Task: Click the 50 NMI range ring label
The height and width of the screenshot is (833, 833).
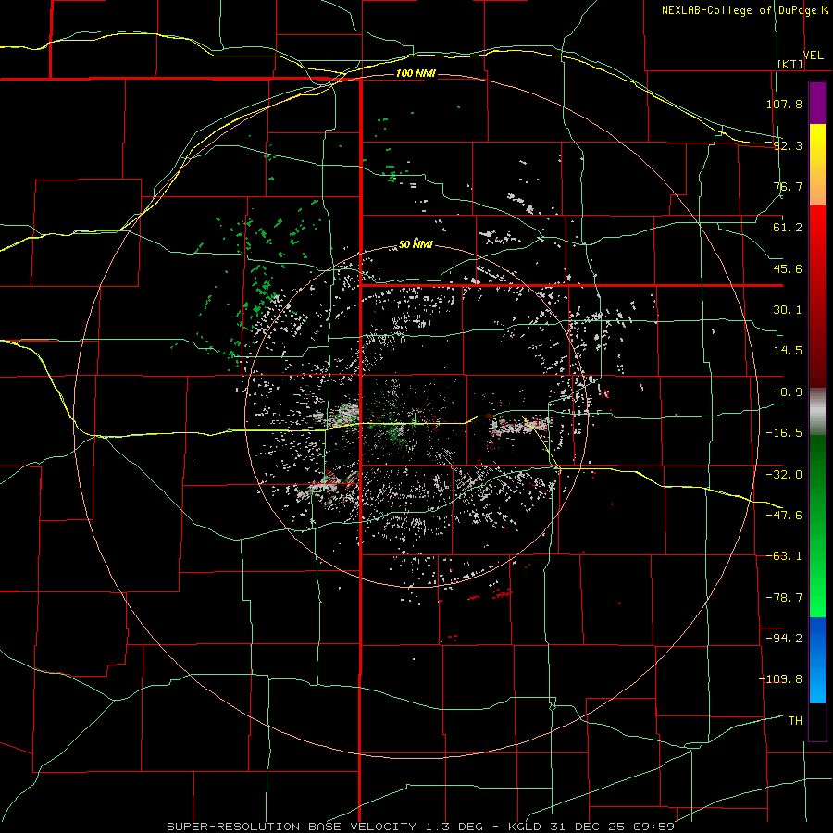Action: click(416, 244)
